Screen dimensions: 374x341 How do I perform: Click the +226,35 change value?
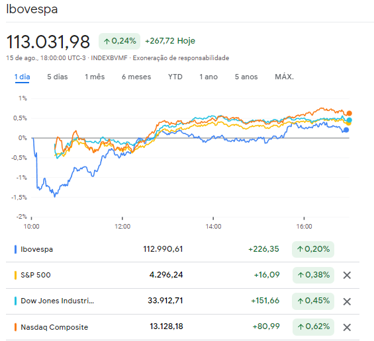[x=263, y=249]
